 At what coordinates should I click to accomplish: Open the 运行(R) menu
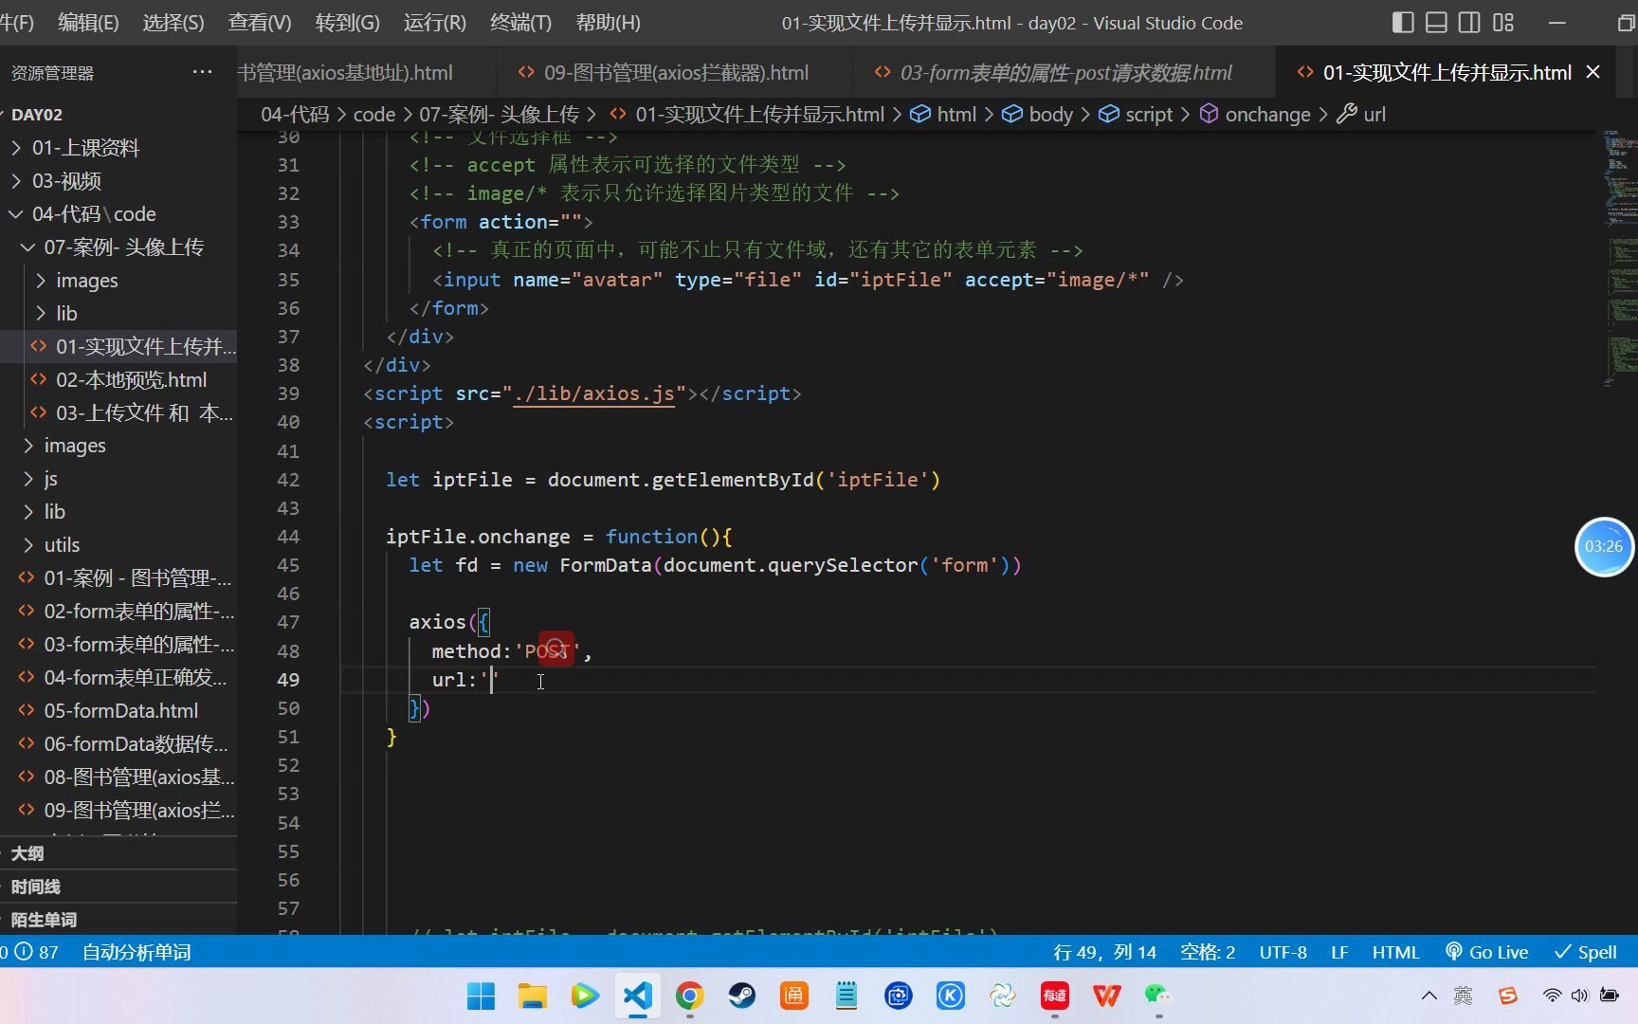point(435,23)
